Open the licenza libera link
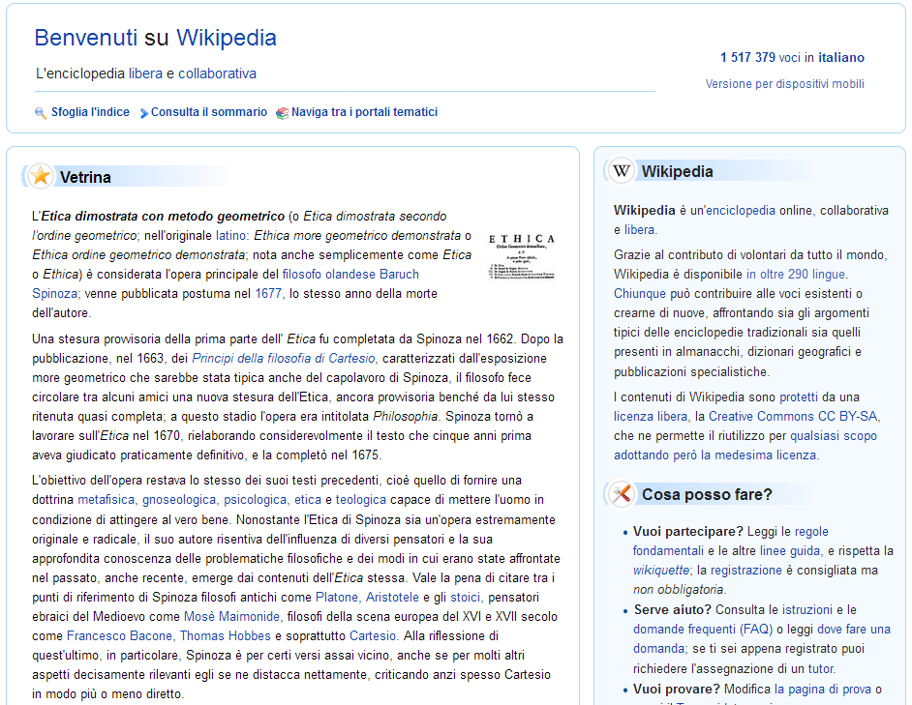This screenshot has width=912, height=705. click(x=651, y=416)
